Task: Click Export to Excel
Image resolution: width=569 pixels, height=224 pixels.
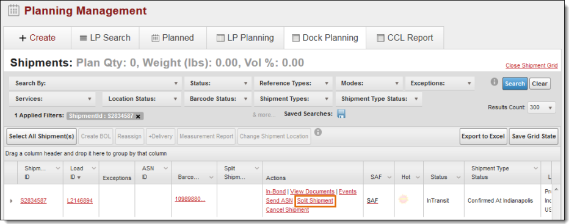Action: point(483,136)
